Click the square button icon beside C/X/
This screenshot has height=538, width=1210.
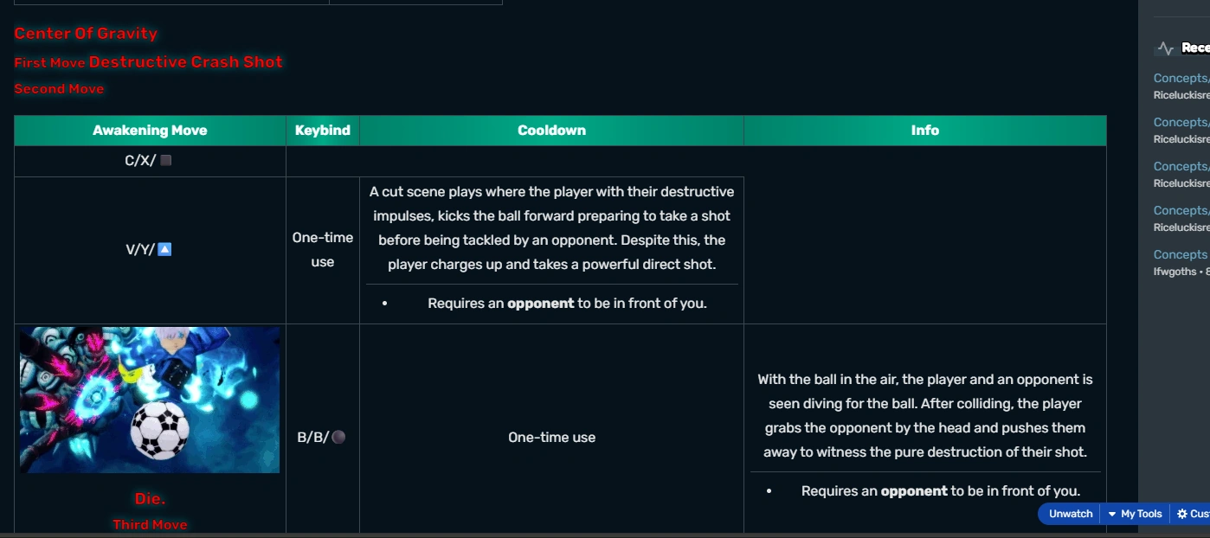(166, 161)
